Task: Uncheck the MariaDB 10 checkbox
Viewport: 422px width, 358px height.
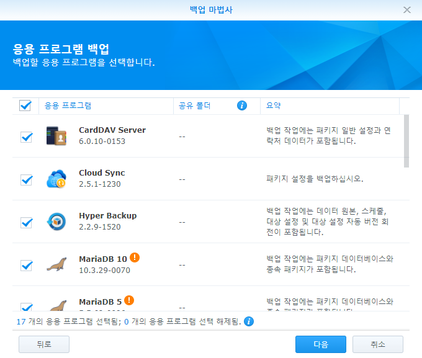Action: pyautogui.click(x=26, y=266)
